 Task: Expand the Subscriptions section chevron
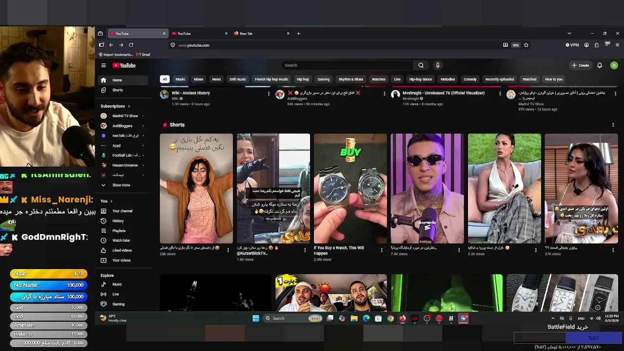coord(129,106)
